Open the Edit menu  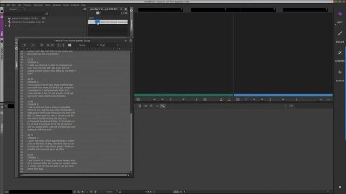tap(9, 5)
